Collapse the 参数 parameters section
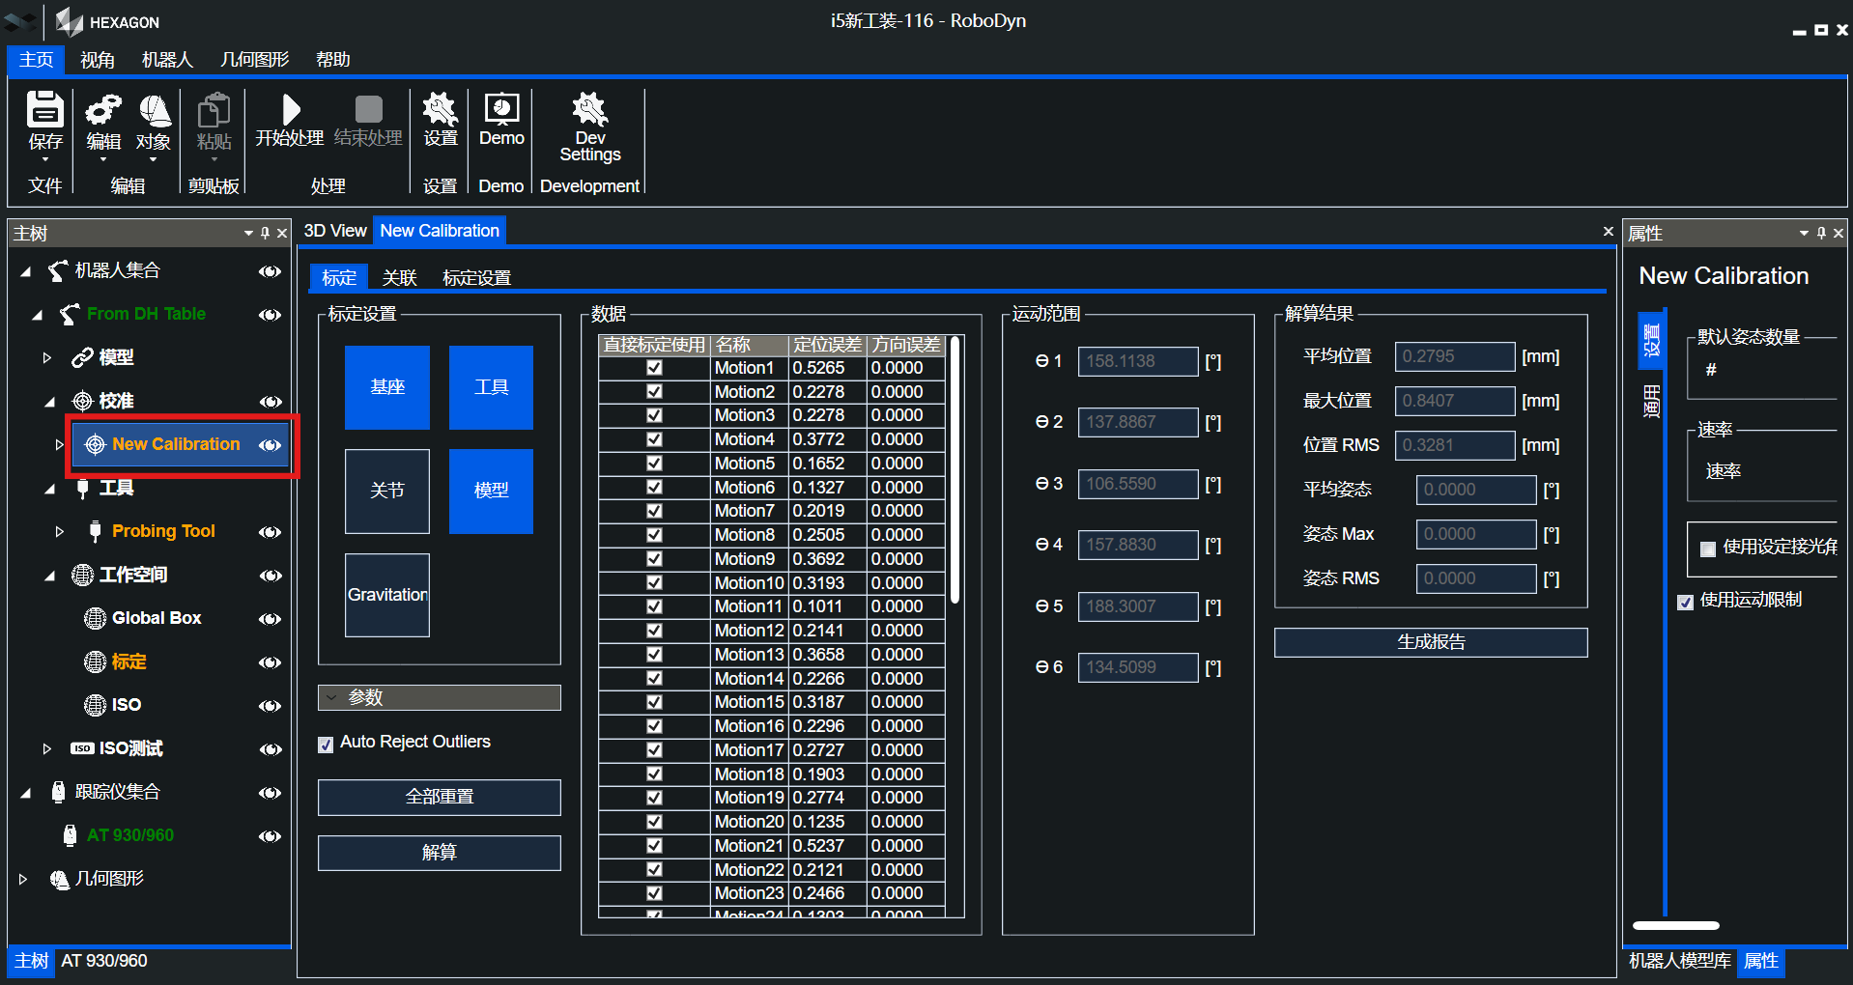This screenshot has width=1853, height=985. [331, 697]
